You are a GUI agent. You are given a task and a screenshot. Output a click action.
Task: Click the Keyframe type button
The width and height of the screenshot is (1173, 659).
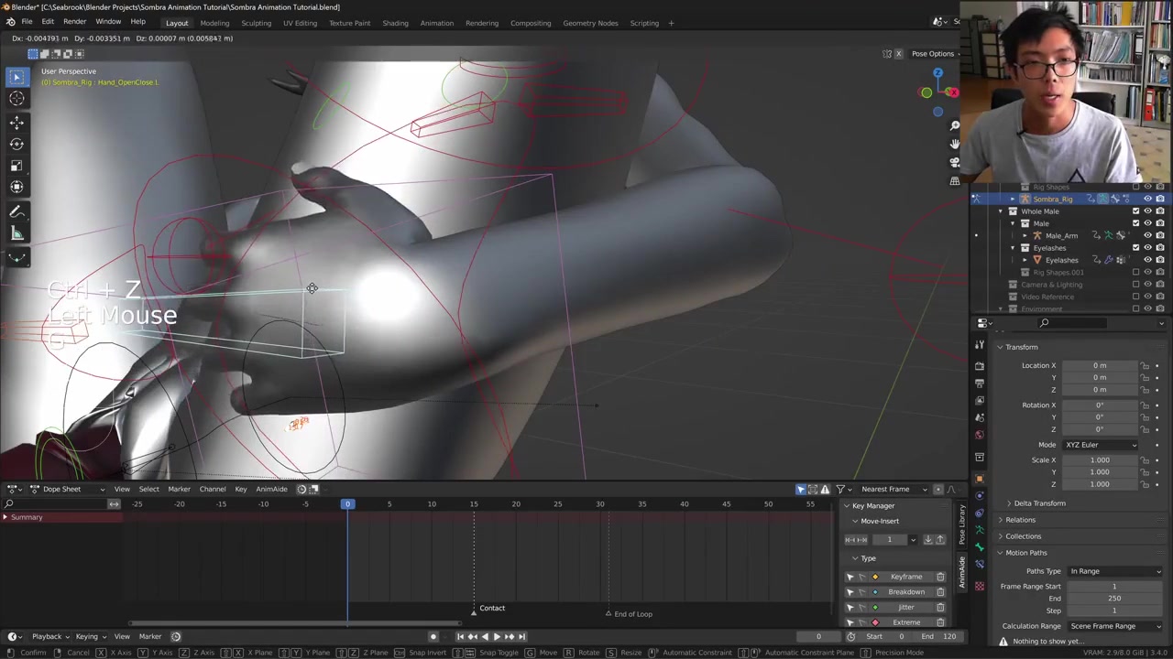[905, 577]
